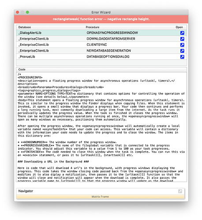The image size is (202, 220).
Task: Click the grayed Navigator open arrow icon
Action: click(x=180, y=191)
